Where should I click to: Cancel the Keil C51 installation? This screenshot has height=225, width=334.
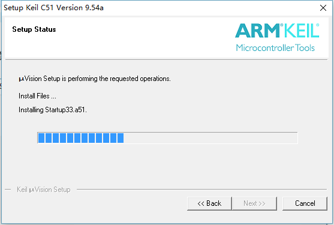pos(305,203)
